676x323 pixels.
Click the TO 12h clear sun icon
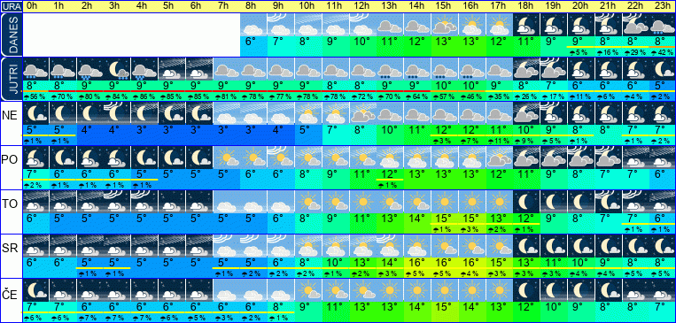[x=362, y=202]
